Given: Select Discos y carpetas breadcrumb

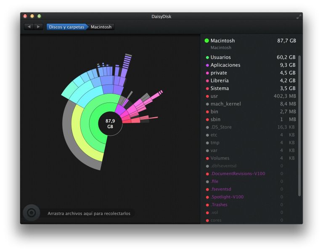Looking at the screenshot, I should [x=66, y=27].
